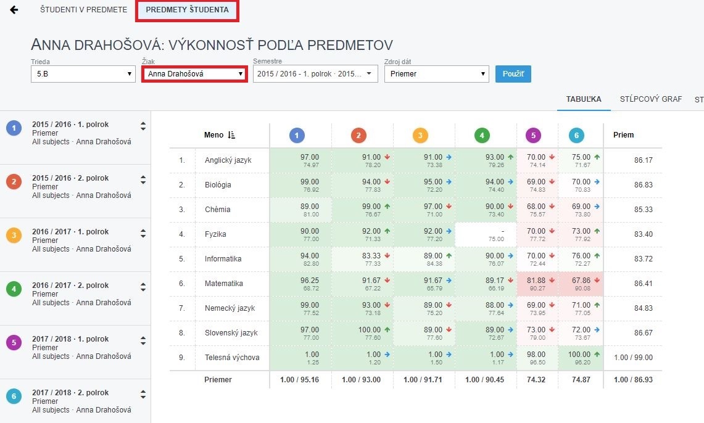Open the Trieda dropdown showing 5.B
The width and height of the screenshot is (704, 423).
[x=83, y=74]
